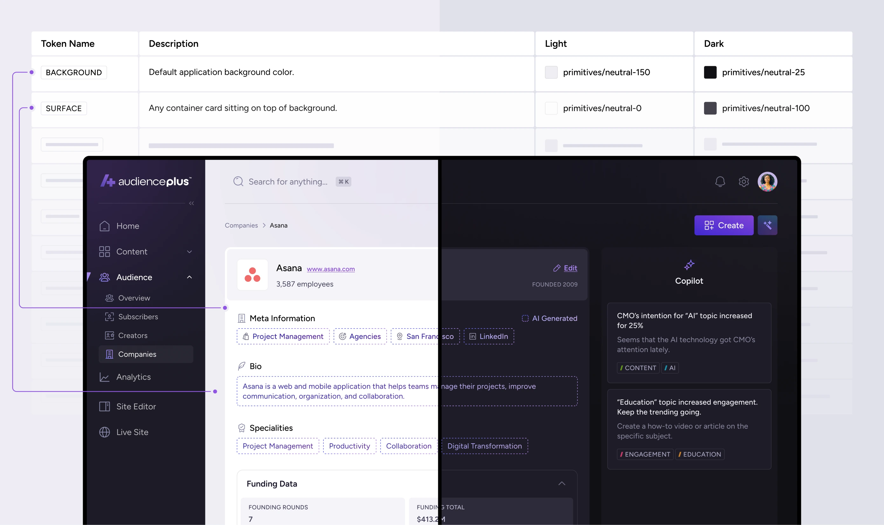Collapse the Audience section chevron
The image size is (884, 525).
[189, 277]
